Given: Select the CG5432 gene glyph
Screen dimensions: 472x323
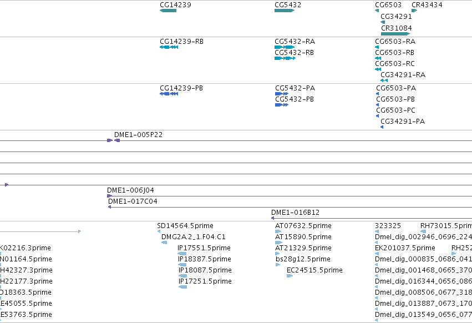Looking at the screenshot, I should click(285, 11).
